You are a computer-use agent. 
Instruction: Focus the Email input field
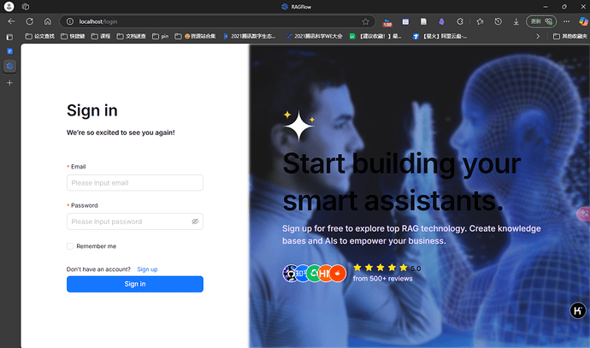(x=135, y=183)
